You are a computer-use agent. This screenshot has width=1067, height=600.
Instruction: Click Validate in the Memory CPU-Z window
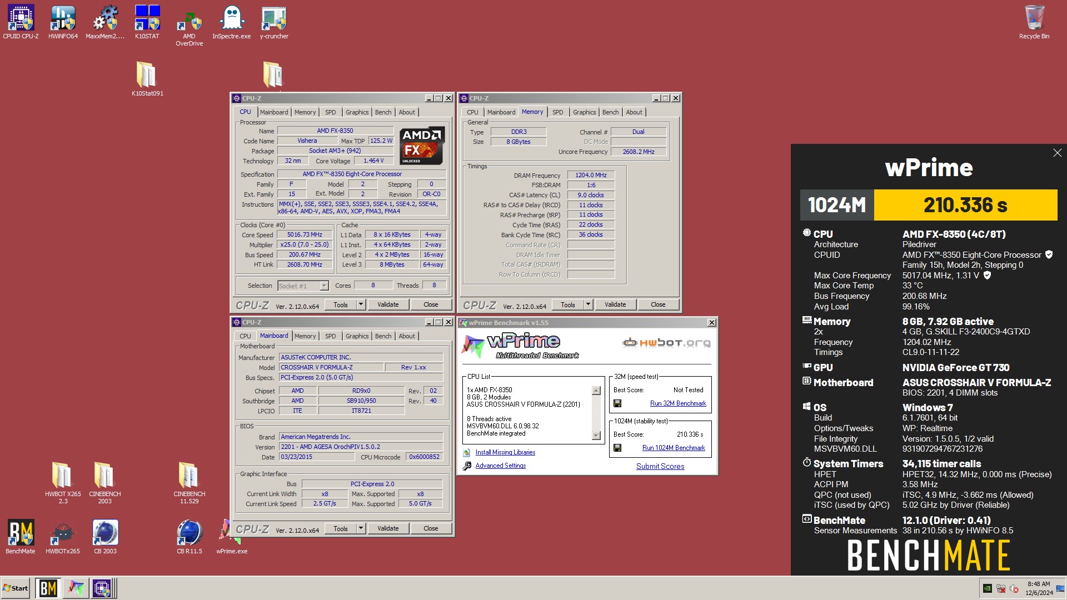615,304
